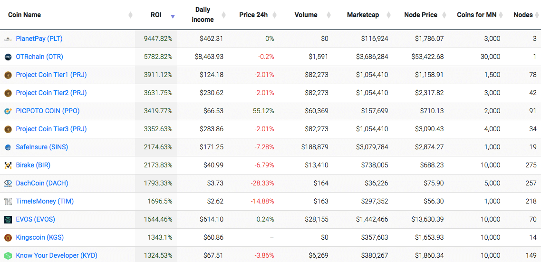The image size is (541, 262).
Task: Click the Kingscoin logo icon
Action: pos(8,238)
